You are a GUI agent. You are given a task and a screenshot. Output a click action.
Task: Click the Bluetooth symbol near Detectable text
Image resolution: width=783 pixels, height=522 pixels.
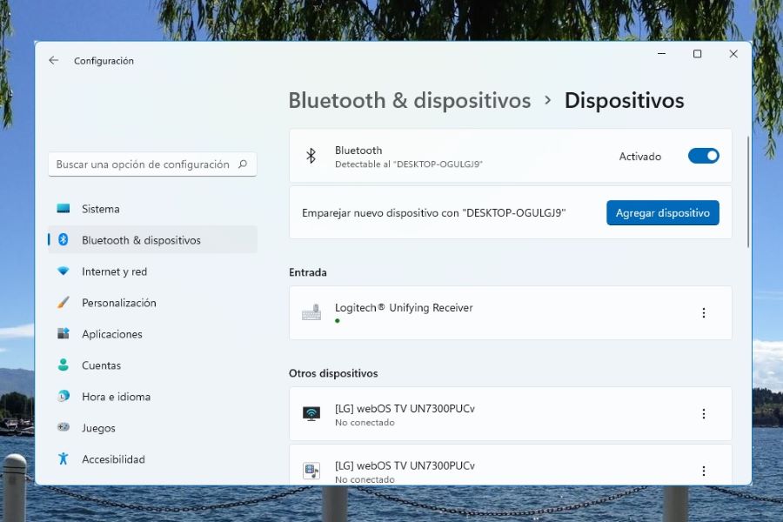[x=311, y=156]
